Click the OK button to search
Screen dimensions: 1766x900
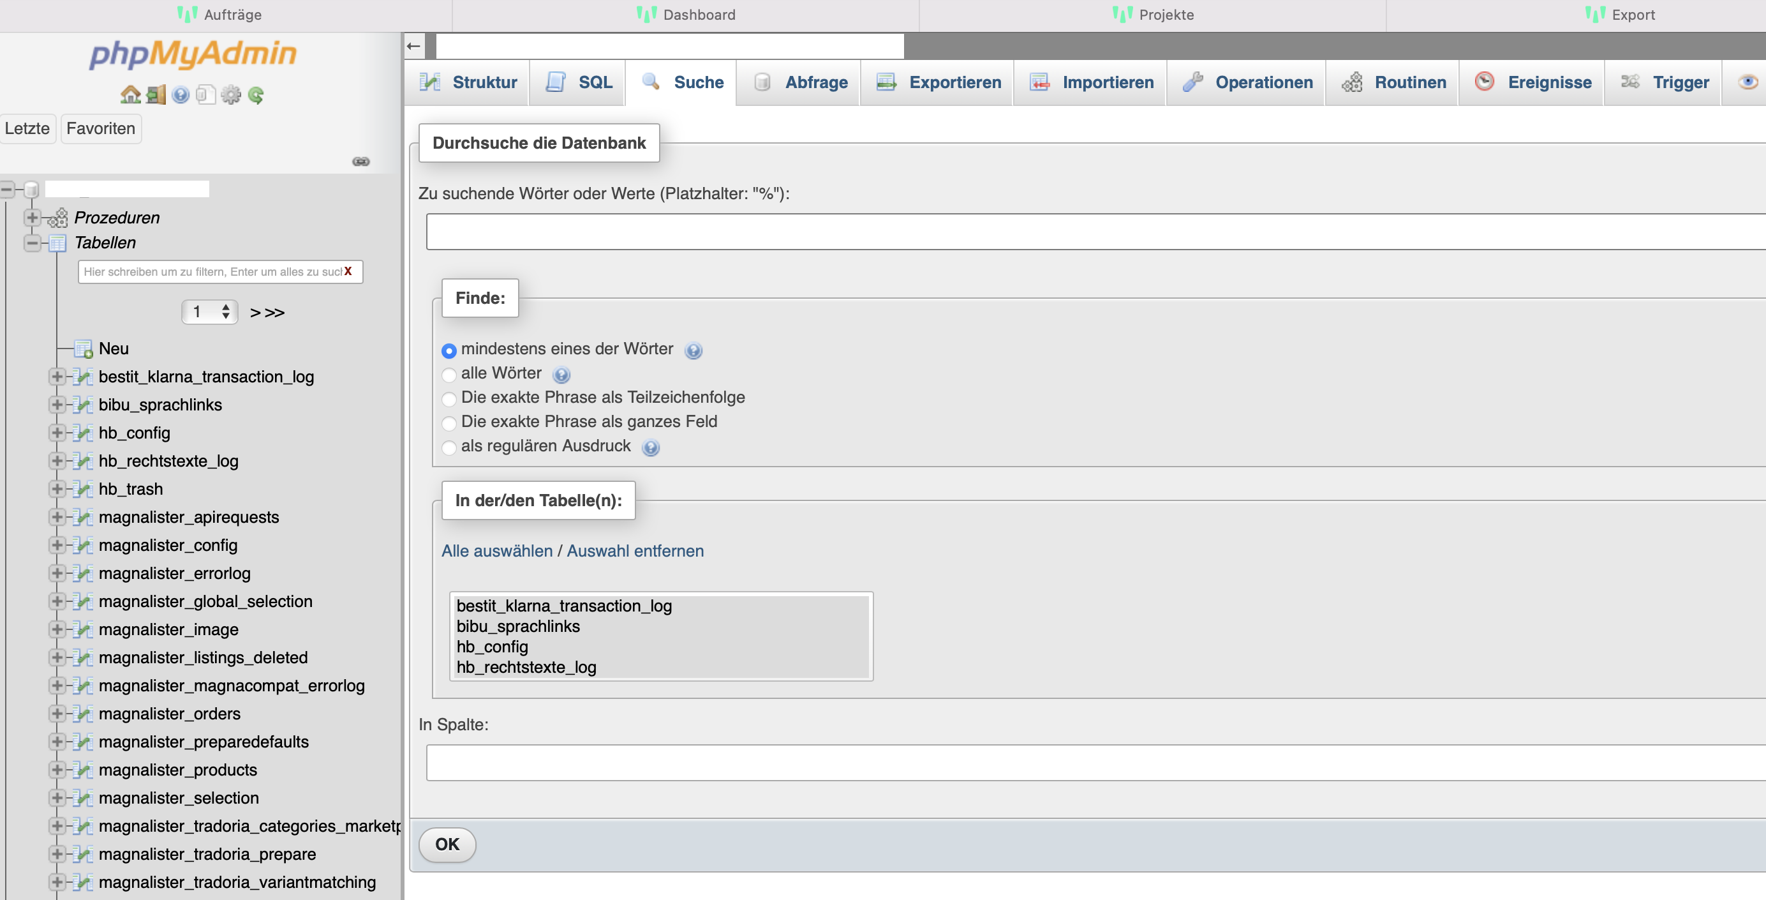pos(448,844)
